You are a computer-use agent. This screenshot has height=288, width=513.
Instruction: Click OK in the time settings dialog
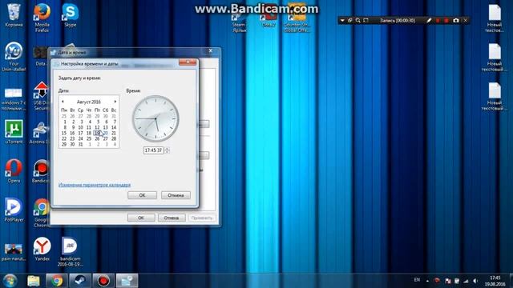(x=143, y=195)
